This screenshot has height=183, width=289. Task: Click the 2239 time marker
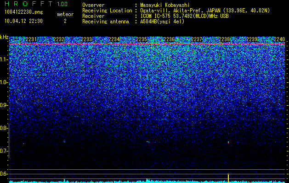pos(252,39)
